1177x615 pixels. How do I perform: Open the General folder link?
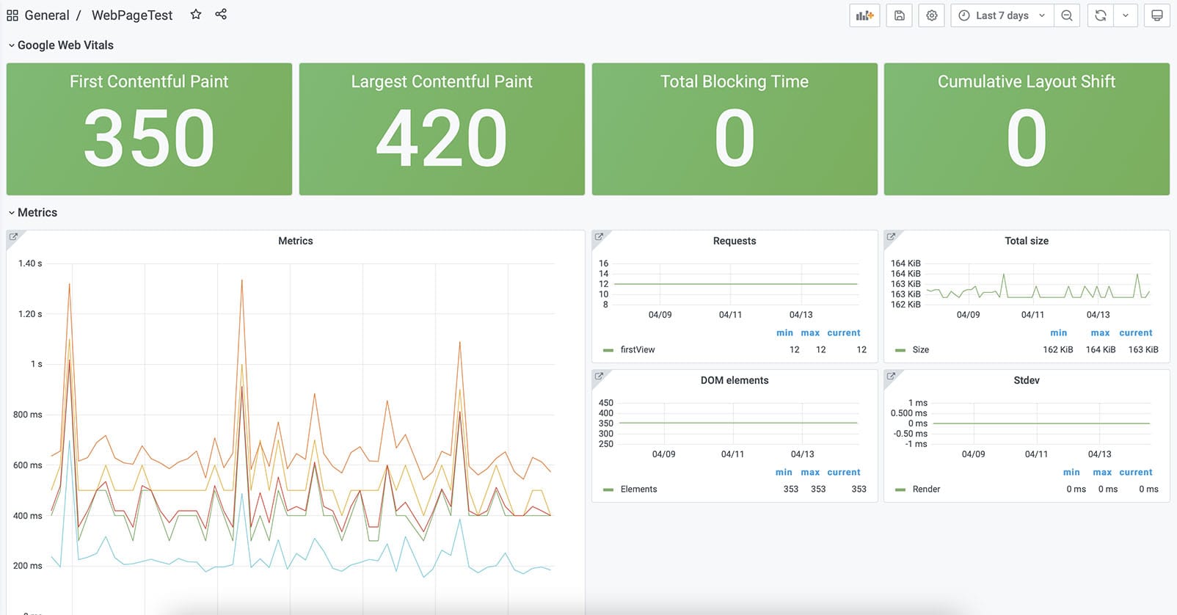click(47, 15)
